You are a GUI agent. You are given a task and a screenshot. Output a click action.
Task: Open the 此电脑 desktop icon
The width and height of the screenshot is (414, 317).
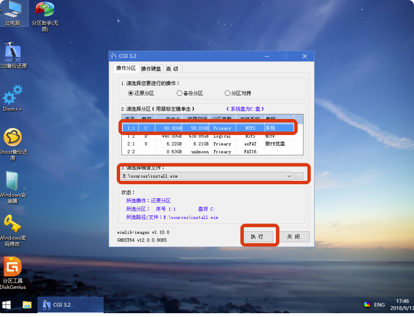(13, 11)
